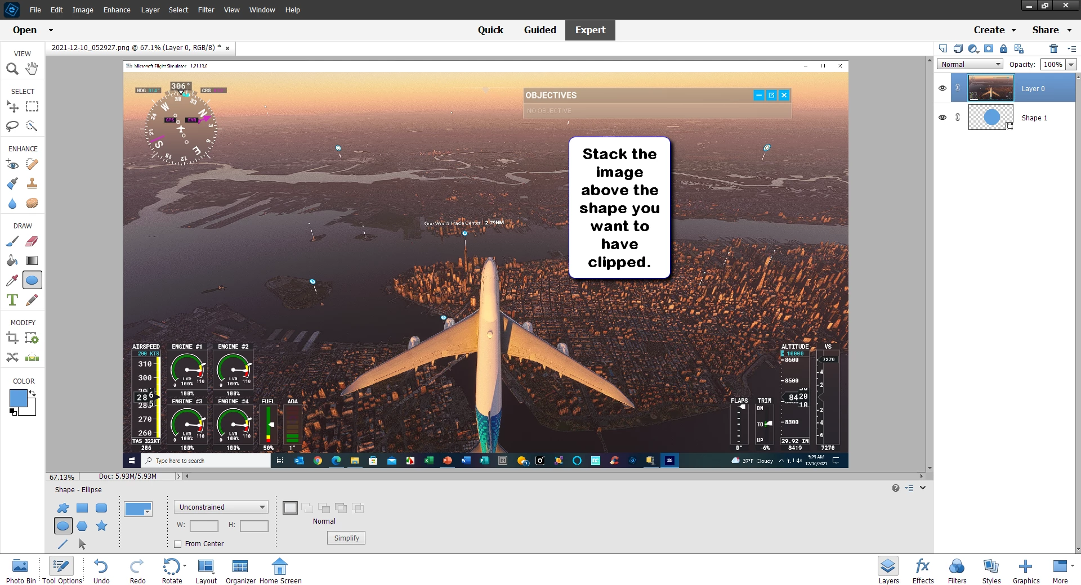Select the Crop tool

tap(12, 338)
